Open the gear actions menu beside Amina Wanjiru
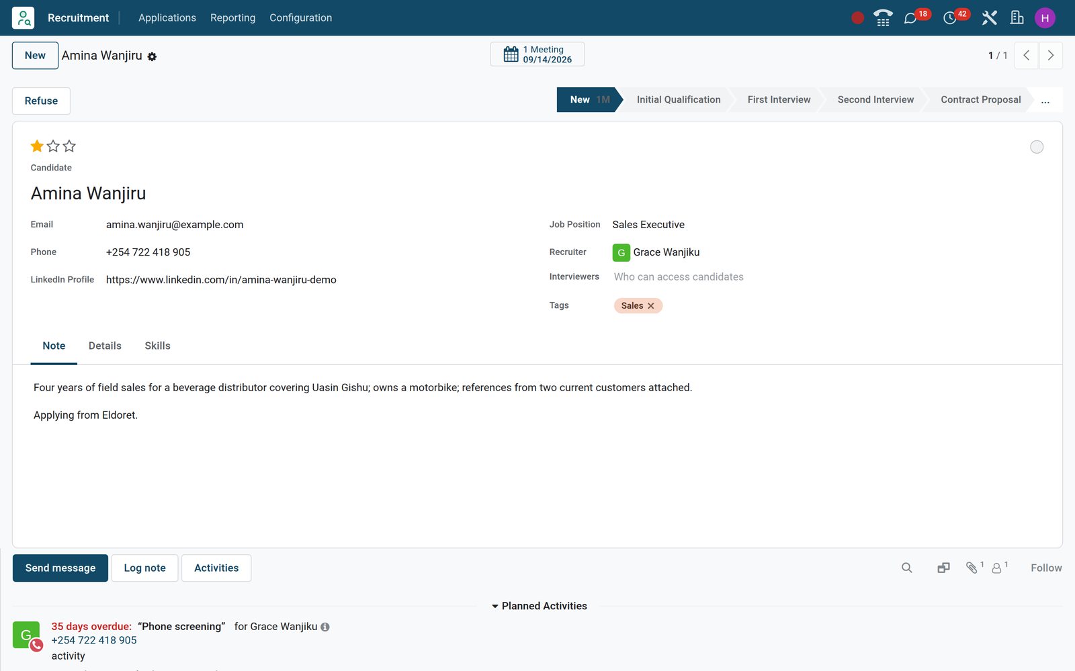This screenshot has height=671, width=1075. [152, 56]
